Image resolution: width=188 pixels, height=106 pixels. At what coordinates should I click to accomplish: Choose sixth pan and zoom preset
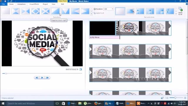[170, 11]
